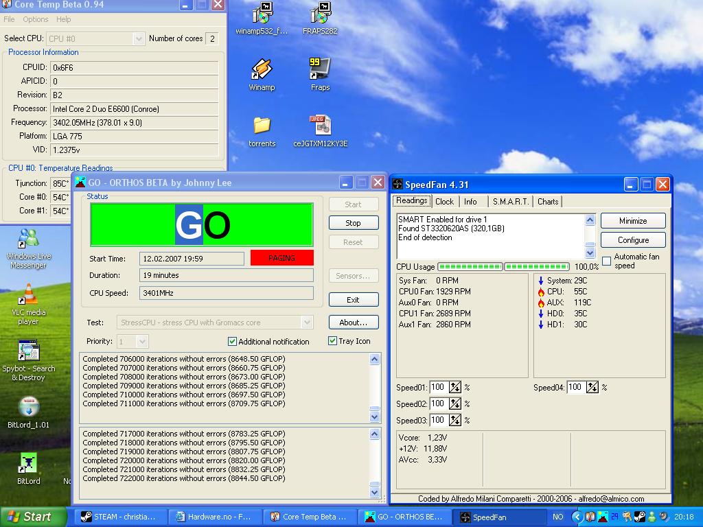Click Speed01 value field
This screenshot has width=703, height=527.
(x=439, y=387)
